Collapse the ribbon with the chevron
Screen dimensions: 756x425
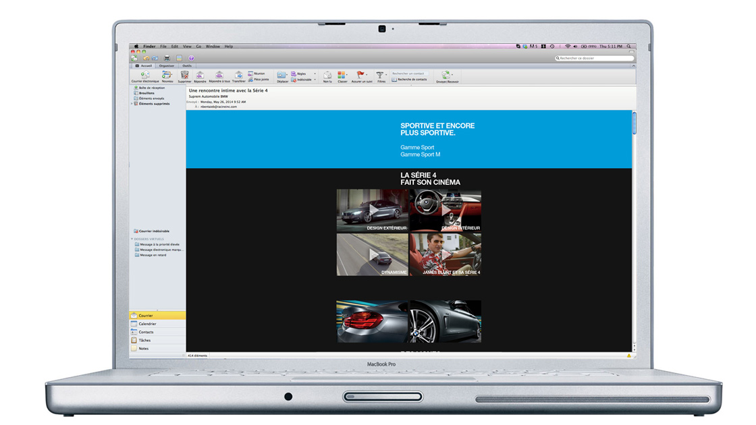point(633,65)
